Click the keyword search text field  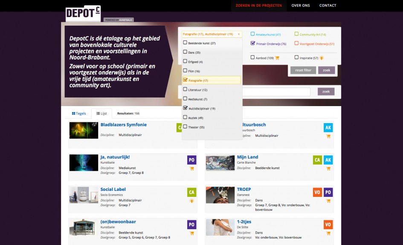coord(276,92)
